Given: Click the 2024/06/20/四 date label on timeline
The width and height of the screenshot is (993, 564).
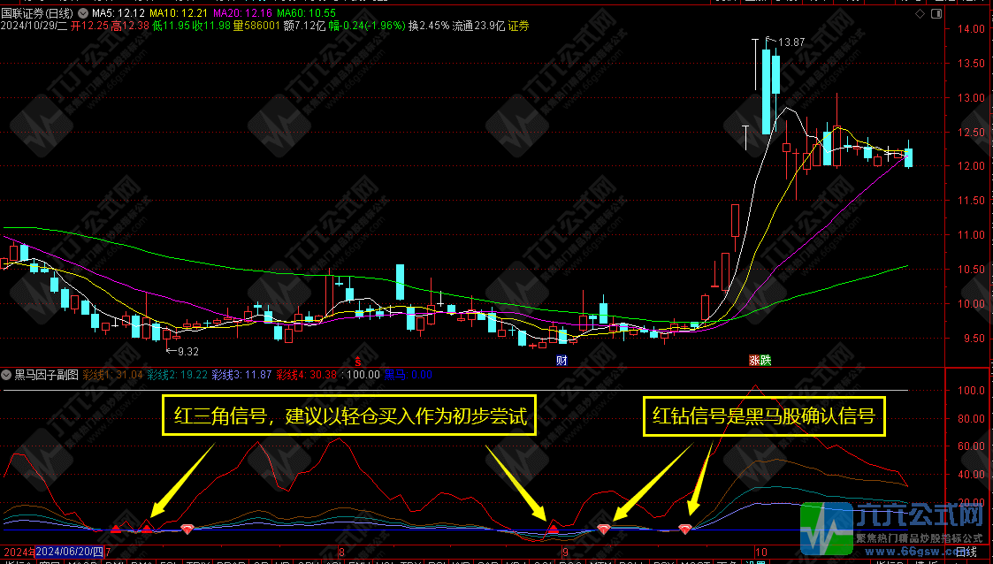Looking at the screenshot, I should (71, 552).
